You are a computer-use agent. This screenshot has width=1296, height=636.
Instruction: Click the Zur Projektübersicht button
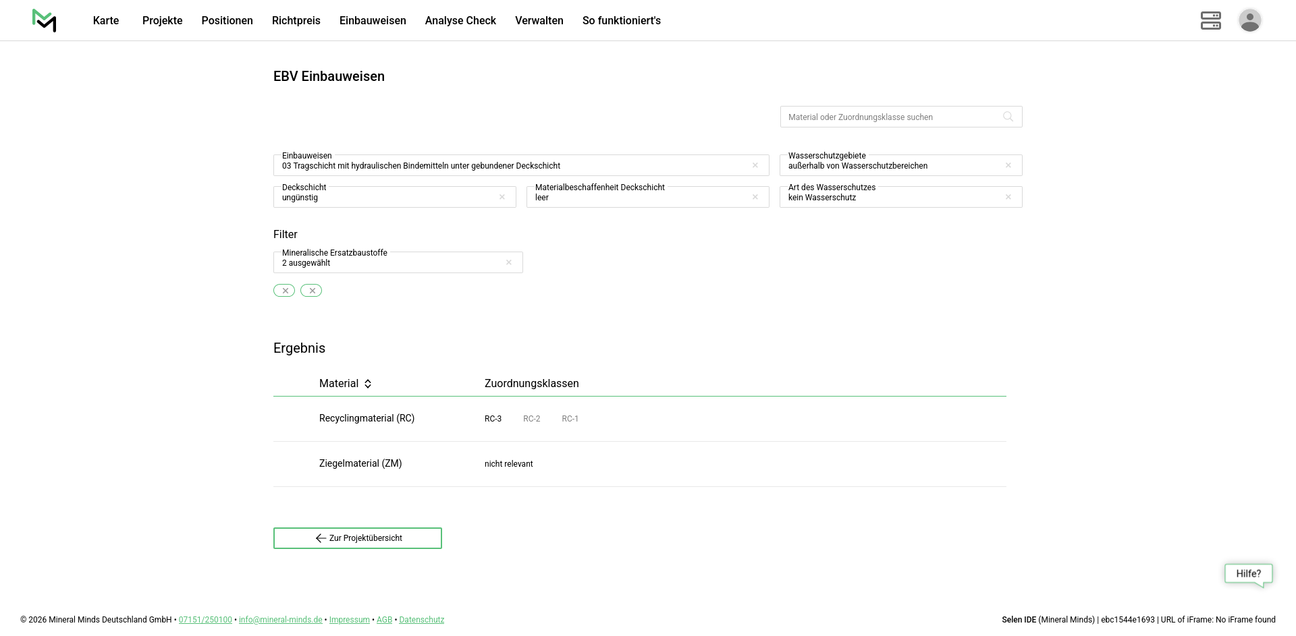coord(358,538)
